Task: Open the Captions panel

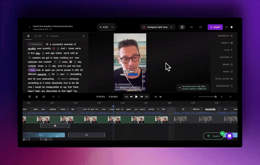Action: tap(226, 57)
